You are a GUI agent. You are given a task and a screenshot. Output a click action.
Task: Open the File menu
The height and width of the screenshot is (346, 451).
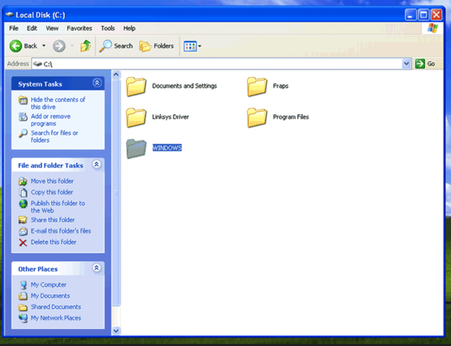14,28
